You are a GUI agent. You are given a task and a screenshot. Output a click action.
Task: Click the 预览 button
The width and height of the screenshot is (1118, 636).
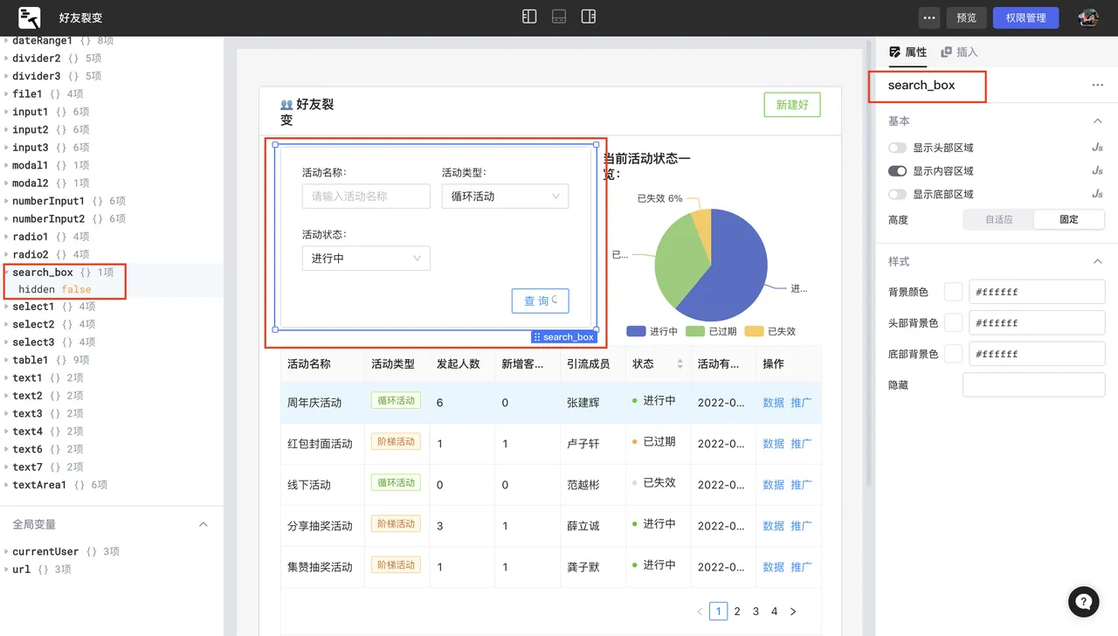point(966,17)
